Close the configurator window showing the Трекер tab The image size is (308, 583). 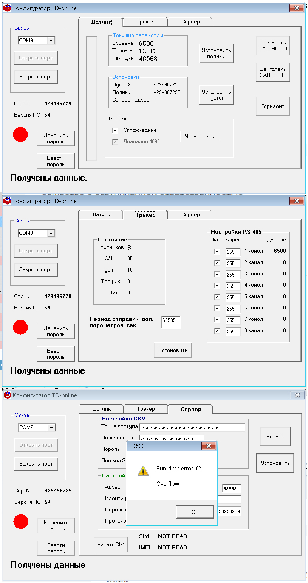pyautogui.click(x=297, y=201)
